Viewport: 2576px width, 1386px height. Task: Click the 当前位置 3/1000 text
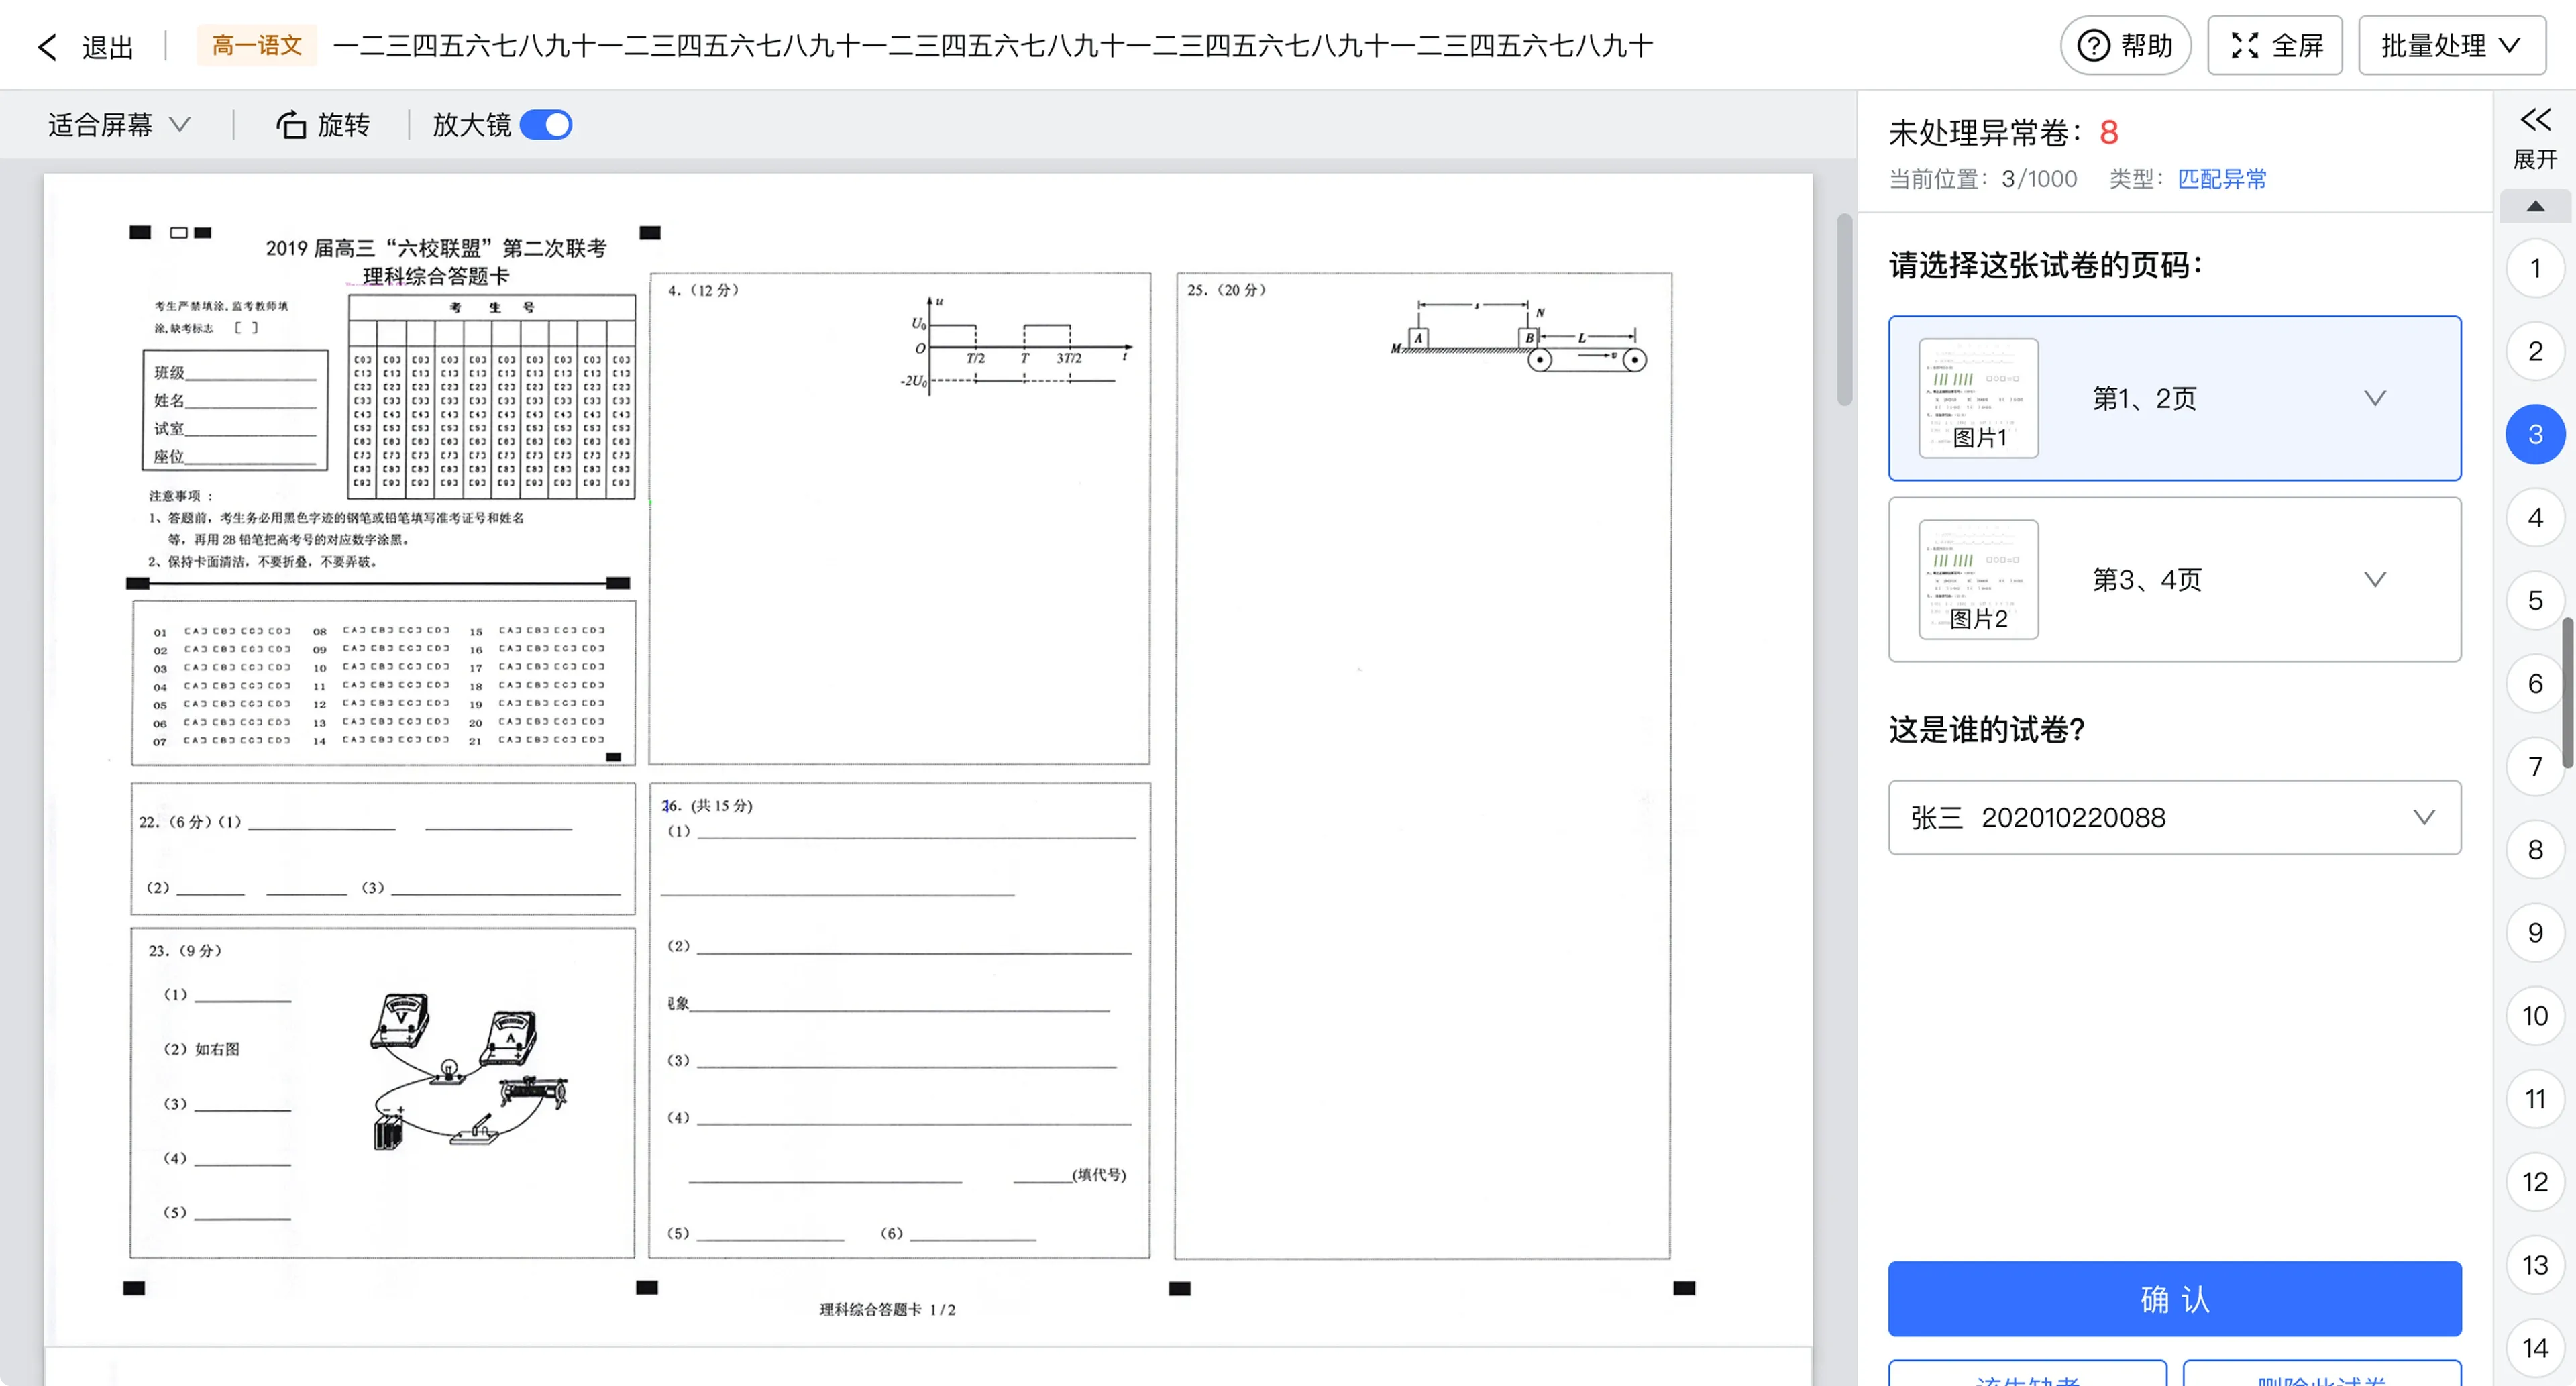tap(1982, 179)
